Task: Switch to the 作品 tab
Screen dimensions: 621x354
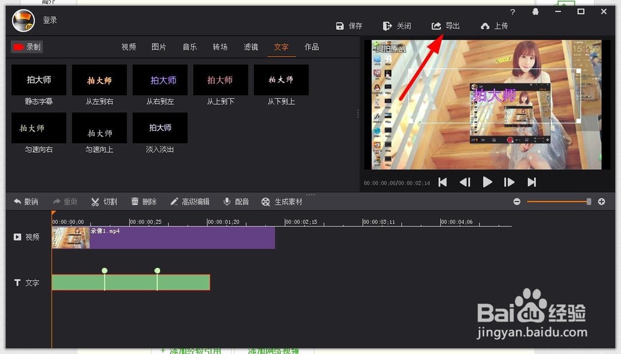Action: click(312, 47)
